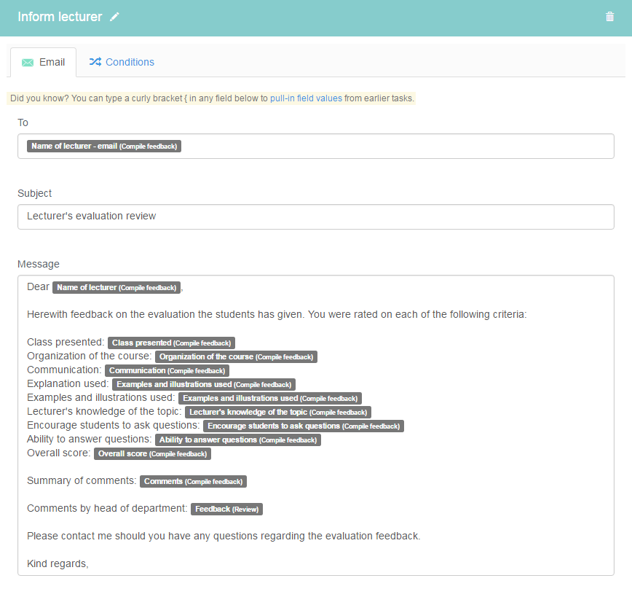632x597 pixels.
Task: Select the Comments (Compile feedback) tag
Action: tap(193, 481)
